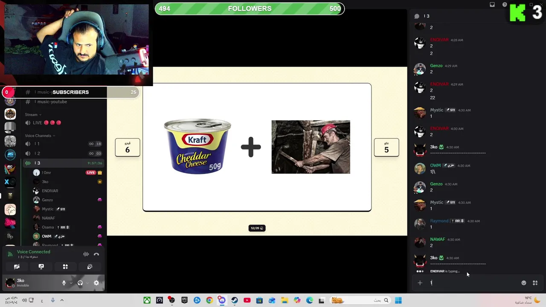The width and height of the screenshot is (546, 307).
Task: Click the miner photo in the quiz
Action: [x=311, y=147]
